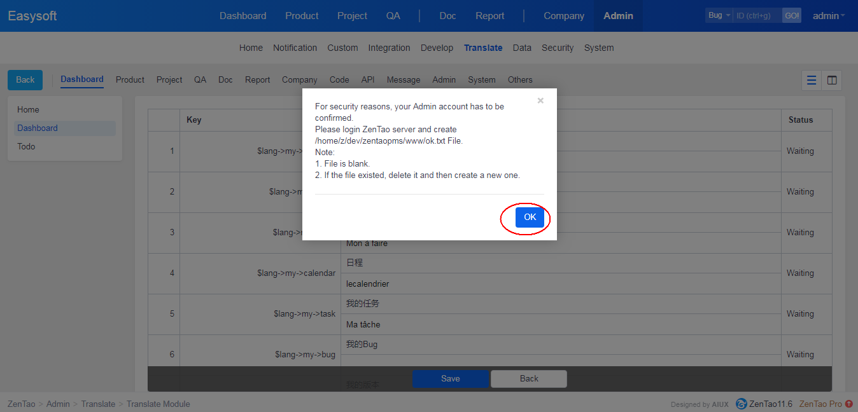Switch to split column view icon
Viewport: 858px width, 412px height.
pos(832,80)
